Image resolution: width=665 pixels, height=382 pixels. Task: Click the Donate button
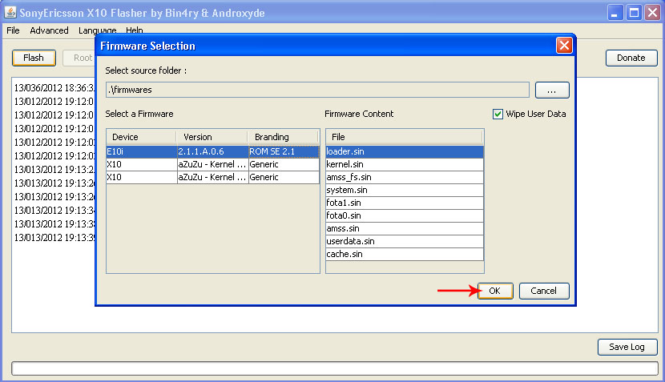[x=631, y=58]
